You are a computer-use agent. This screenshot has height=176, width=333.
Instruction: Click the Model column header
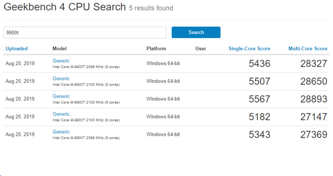[60, 49]
